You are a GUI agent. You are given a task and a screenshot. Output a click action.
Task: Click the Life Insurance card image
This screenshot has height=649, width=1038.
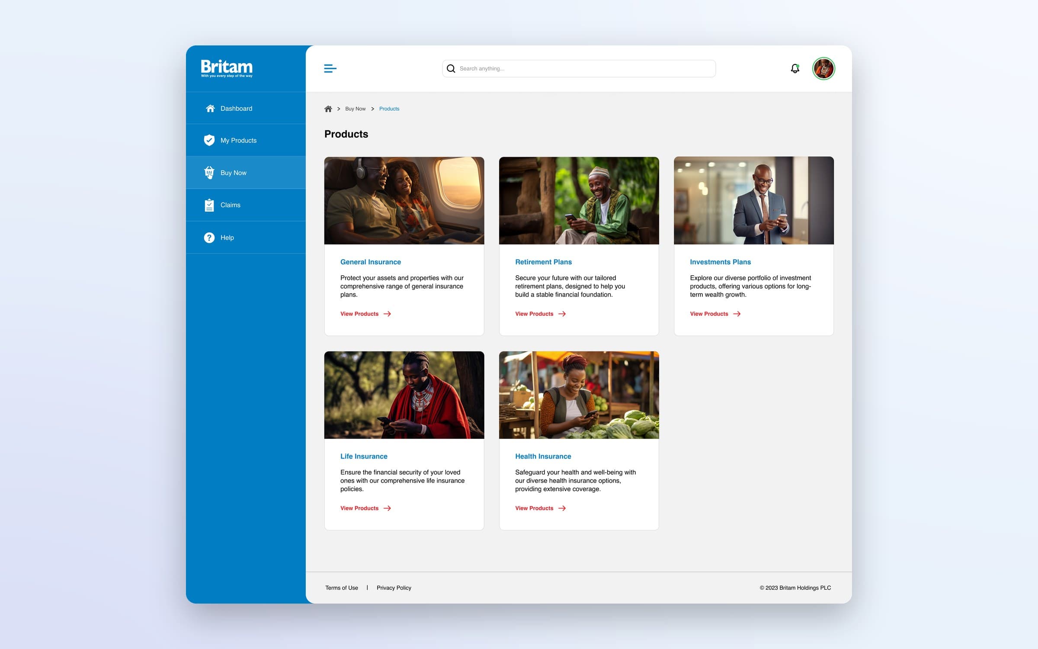(x=404, y=395)
